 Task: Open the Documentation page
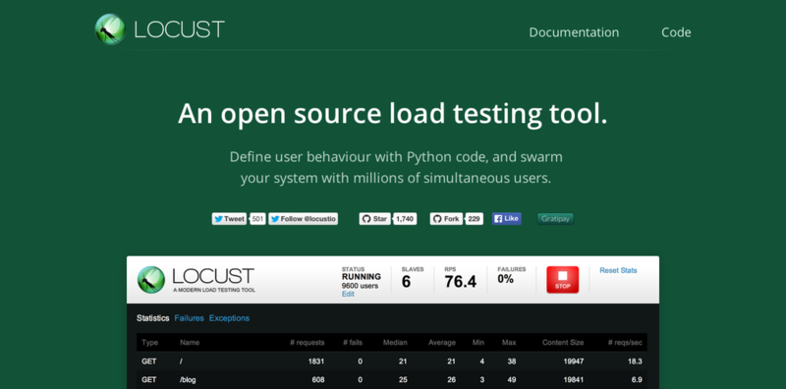coord(574,32)
